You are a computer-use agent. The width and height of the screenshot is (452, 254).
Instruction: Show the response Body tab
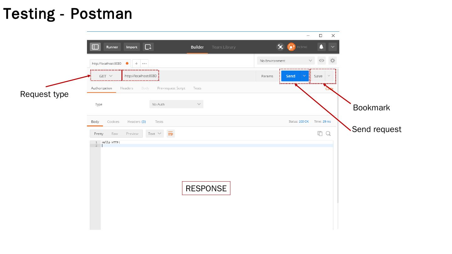click(95, 122)
